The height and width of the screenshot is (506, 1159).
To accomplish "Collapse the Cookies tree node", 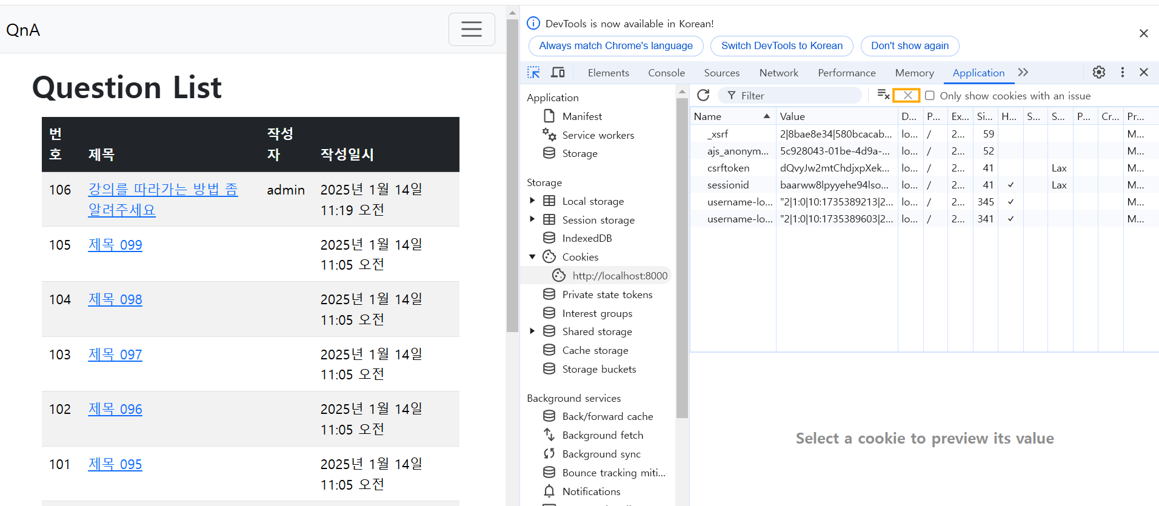I will pos(532,257).
